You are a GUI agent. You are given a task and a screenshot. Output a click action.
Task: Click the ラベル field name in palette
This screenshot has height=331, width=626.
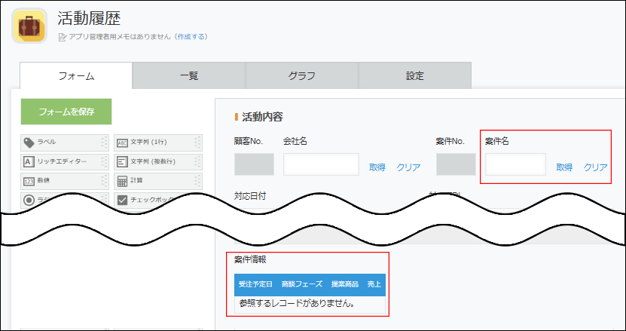47,143
